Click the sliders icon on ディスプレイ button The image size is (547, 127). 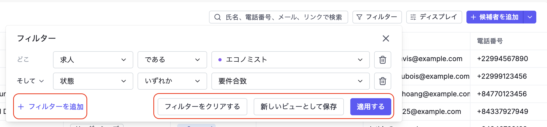pyautogui.click(x=413, y=17)
